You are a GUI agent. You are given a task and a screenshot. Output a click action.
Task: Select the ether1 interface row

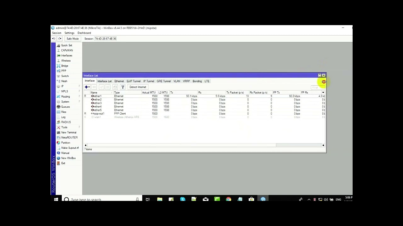(x=204, y=96)
